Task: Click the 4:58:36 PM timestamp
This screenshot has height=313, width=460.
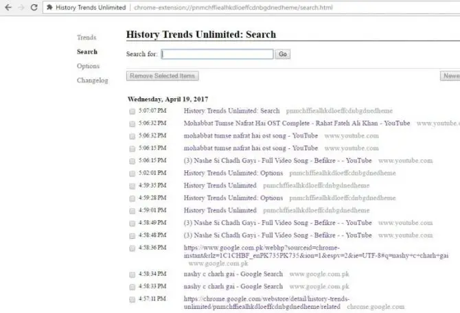Action: 152,248
